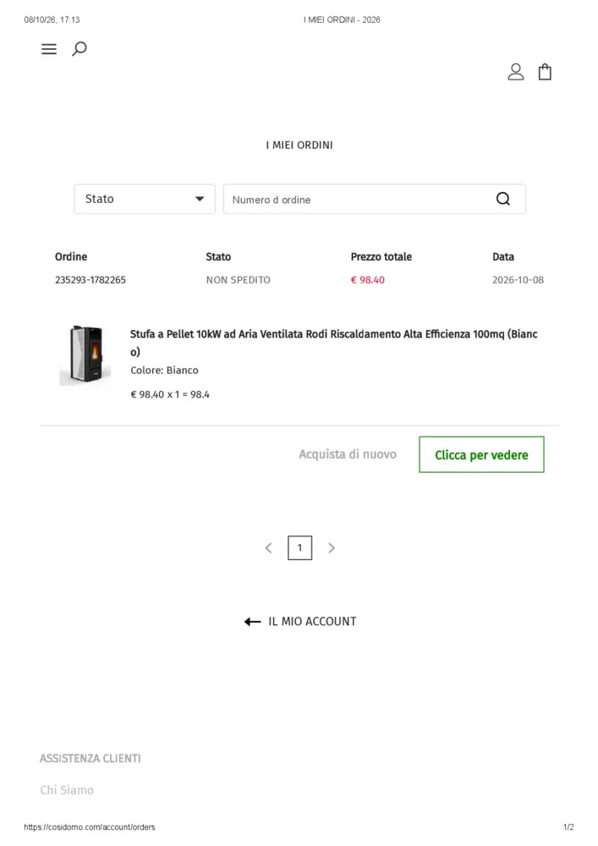Click the back arrow beside IL MIO ACCOUNT

point(252,622)
